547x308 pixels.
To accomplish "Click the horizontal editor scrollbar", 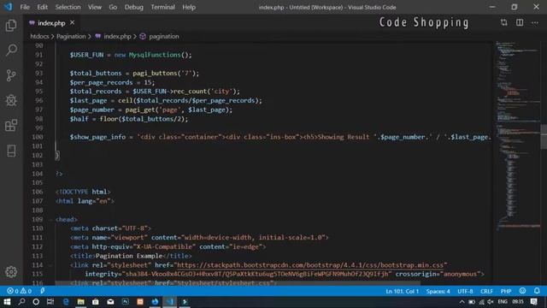I will point(238,283).
